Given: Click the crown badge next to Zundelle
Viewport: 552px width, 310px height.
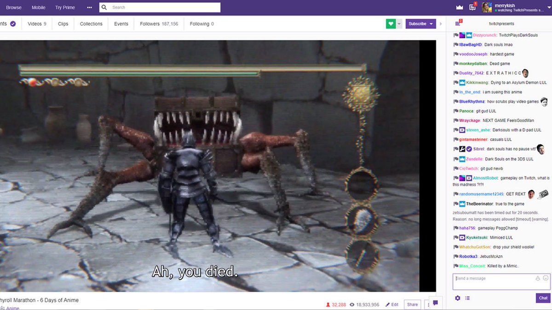Looking at the screenshot, I should [x=462, y=159].
